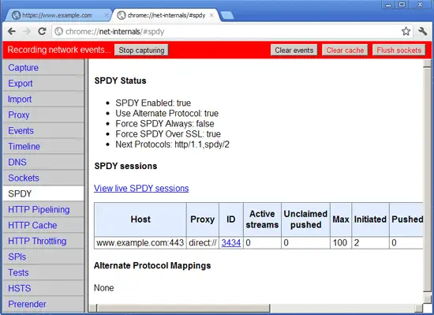Screen dimensions: 434x315
Task: Open the Export section
Action: pyautogui.click(x=43, y=84)
